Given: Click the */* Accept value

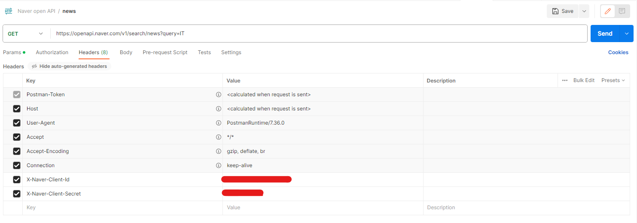Looking at the screenshot, I should click(x=230, y=137).
